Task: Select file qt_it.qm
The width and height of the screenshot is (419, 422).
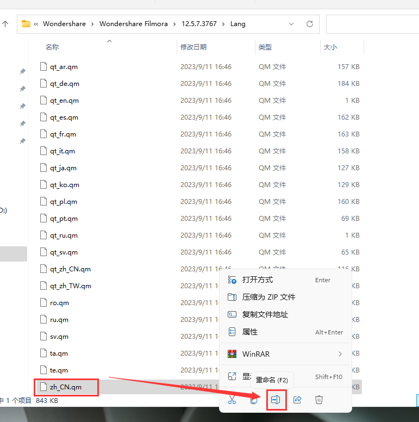Action: [62, 151]
